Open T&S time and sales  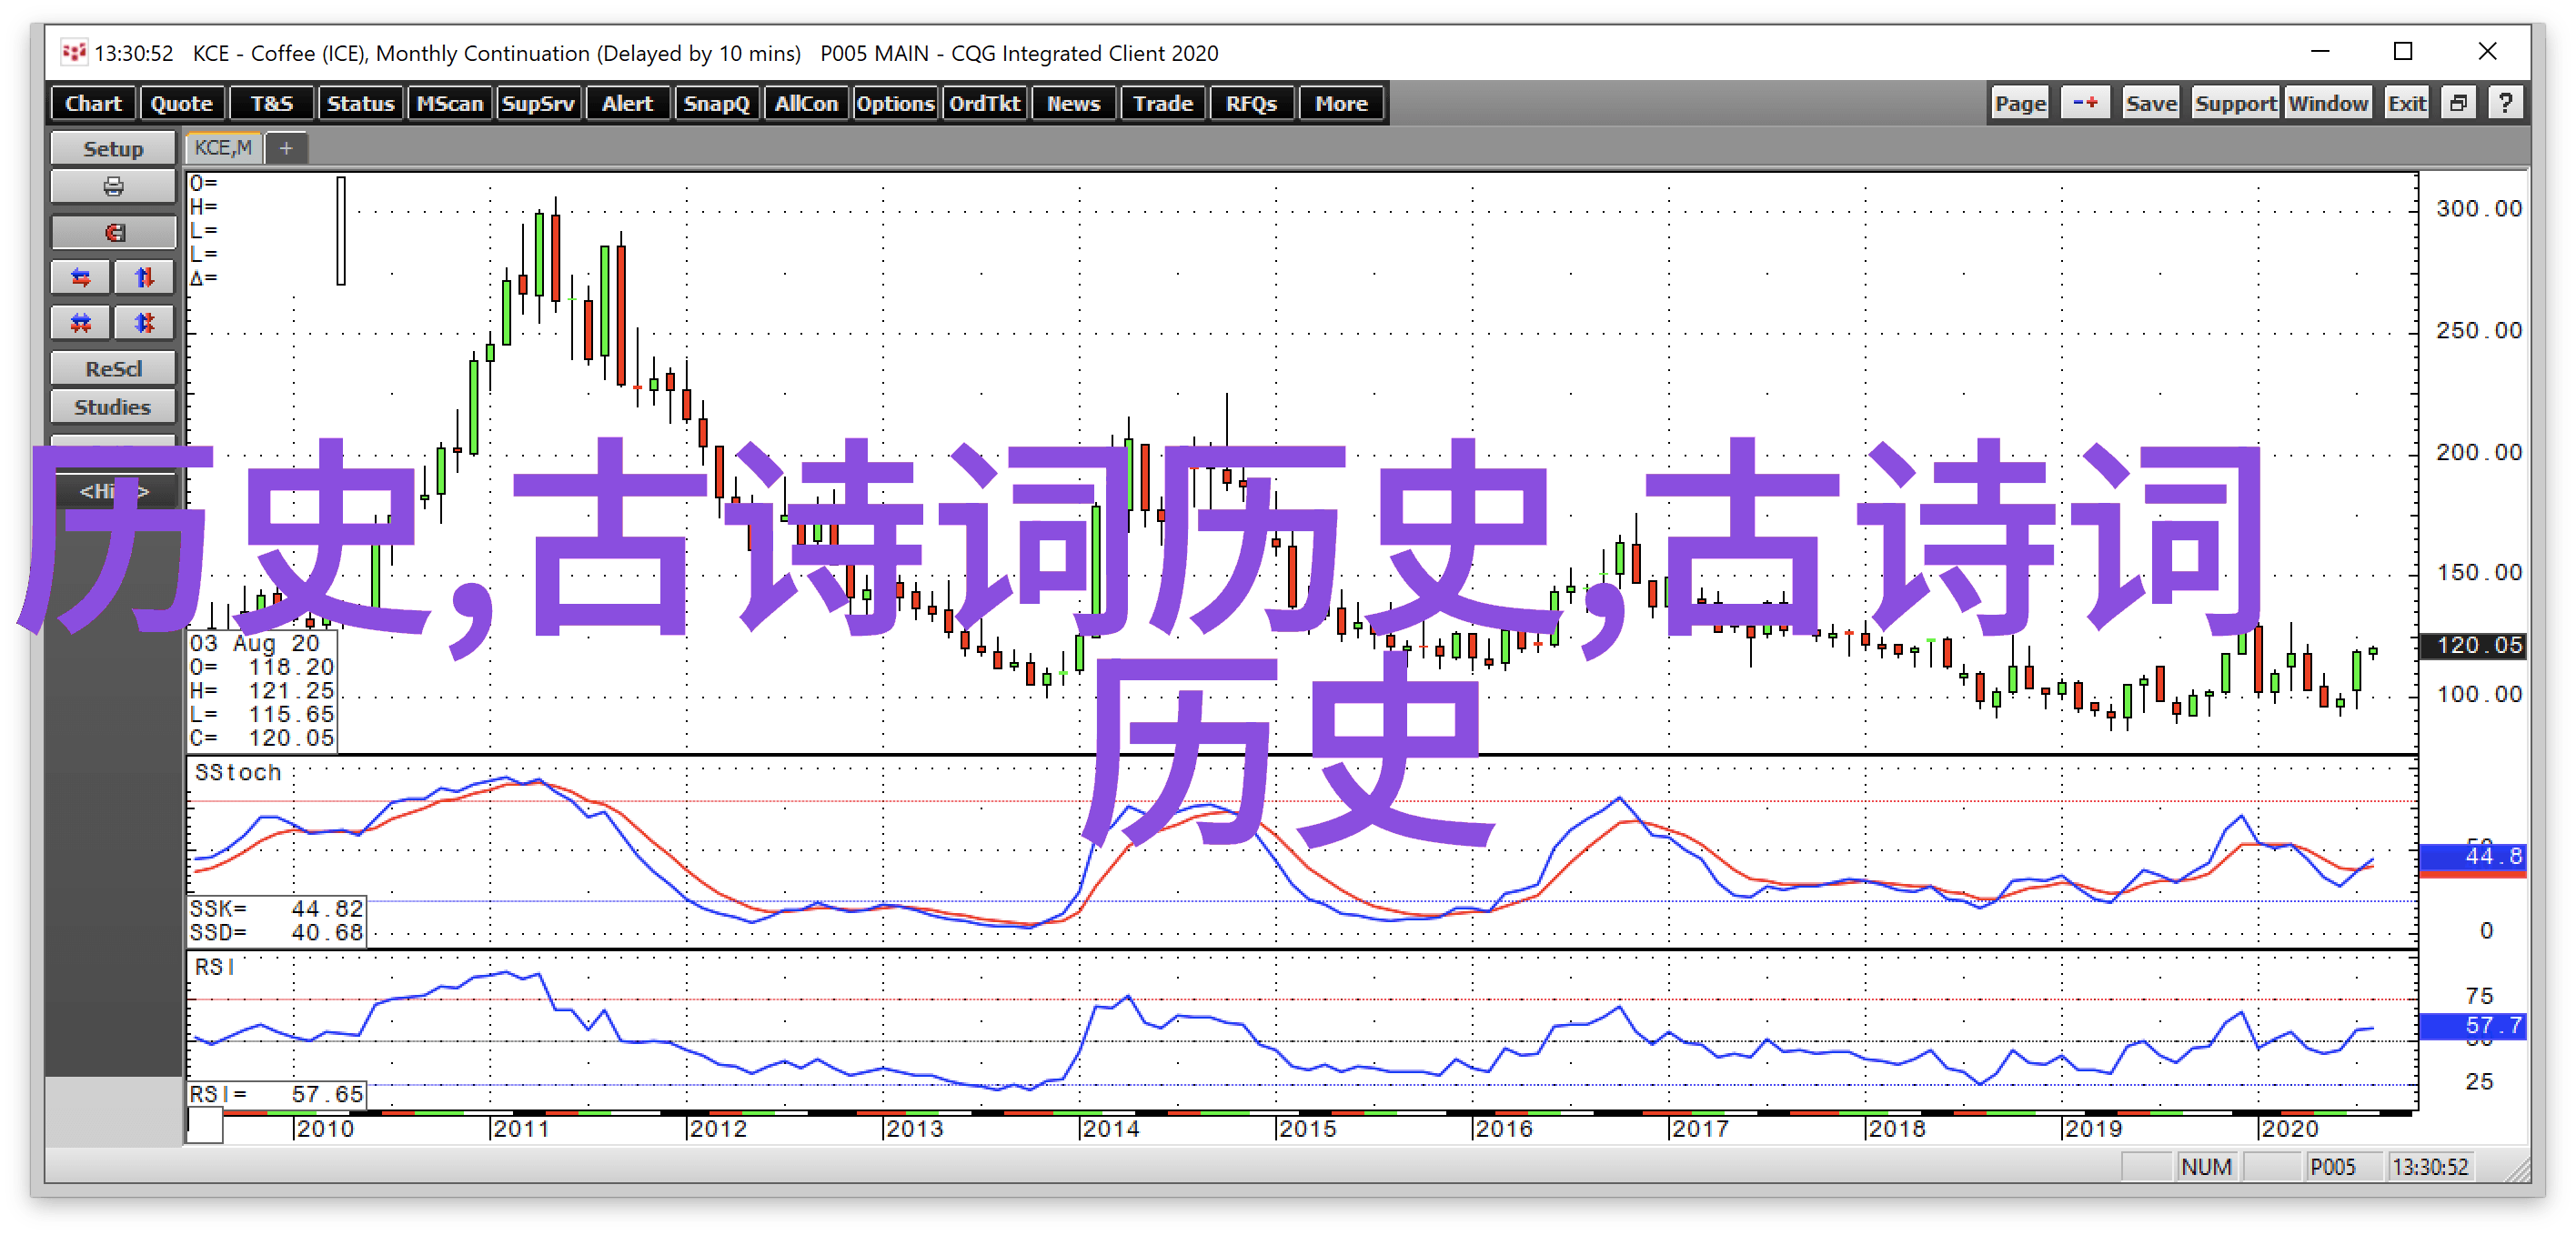coord(271,103)
